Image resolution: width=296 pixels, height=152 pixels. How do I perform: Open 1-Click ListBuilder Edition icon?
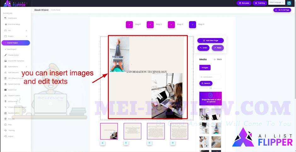click(x=5, y=107)
